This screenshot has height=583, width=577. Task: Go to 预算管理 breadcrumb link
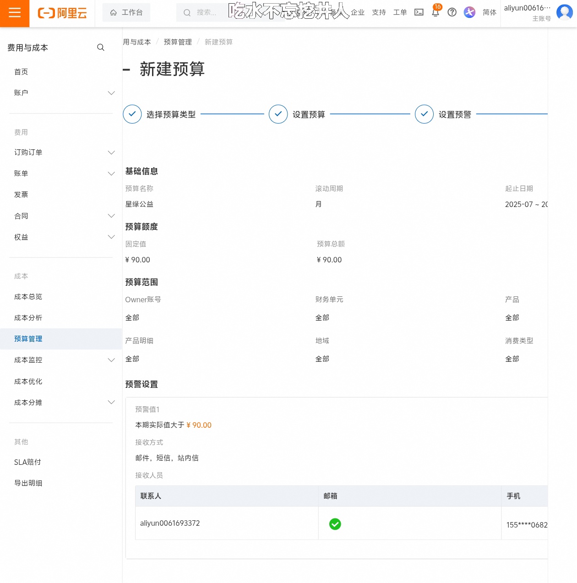pyautogui.click(x=178, y=42)
